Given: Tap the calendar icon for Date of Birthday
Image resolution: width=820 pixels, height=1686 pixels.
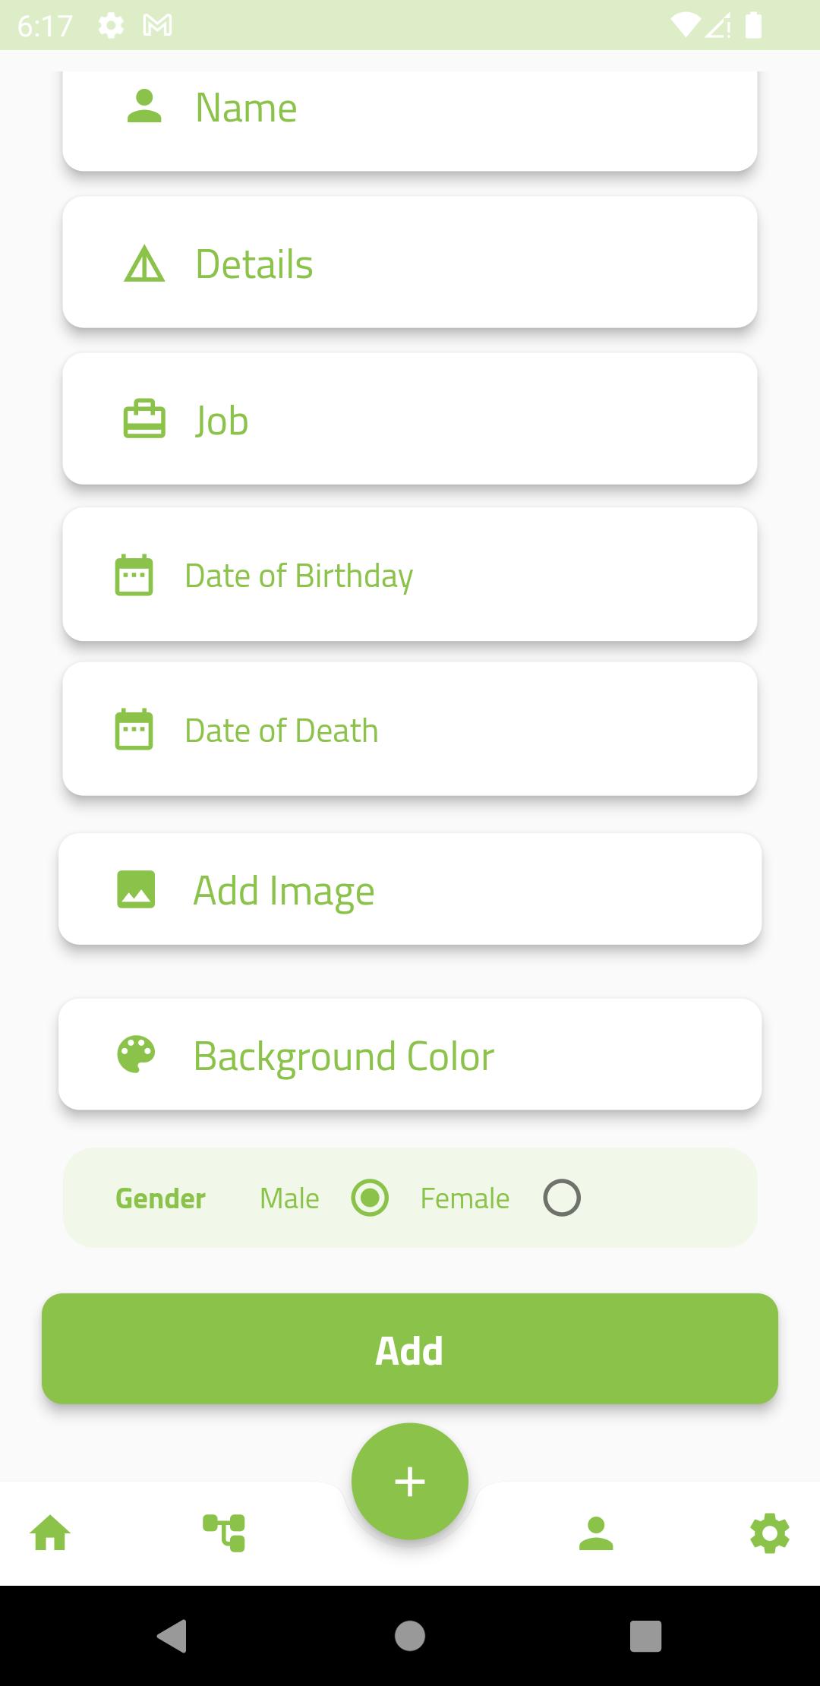Looking at the screenshot, I should pyautogui.click(x=134, y=575).
